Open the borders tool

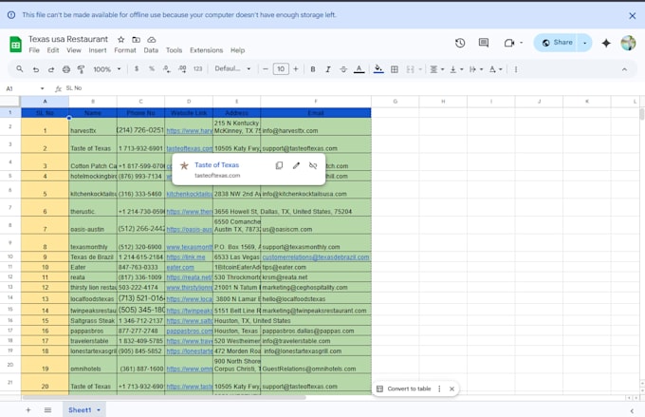coord(394,69)
